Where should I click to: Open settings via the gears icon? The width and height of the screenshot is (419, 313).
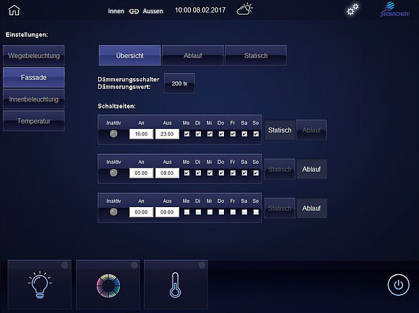pyautogui.click(x=353, y=10)
